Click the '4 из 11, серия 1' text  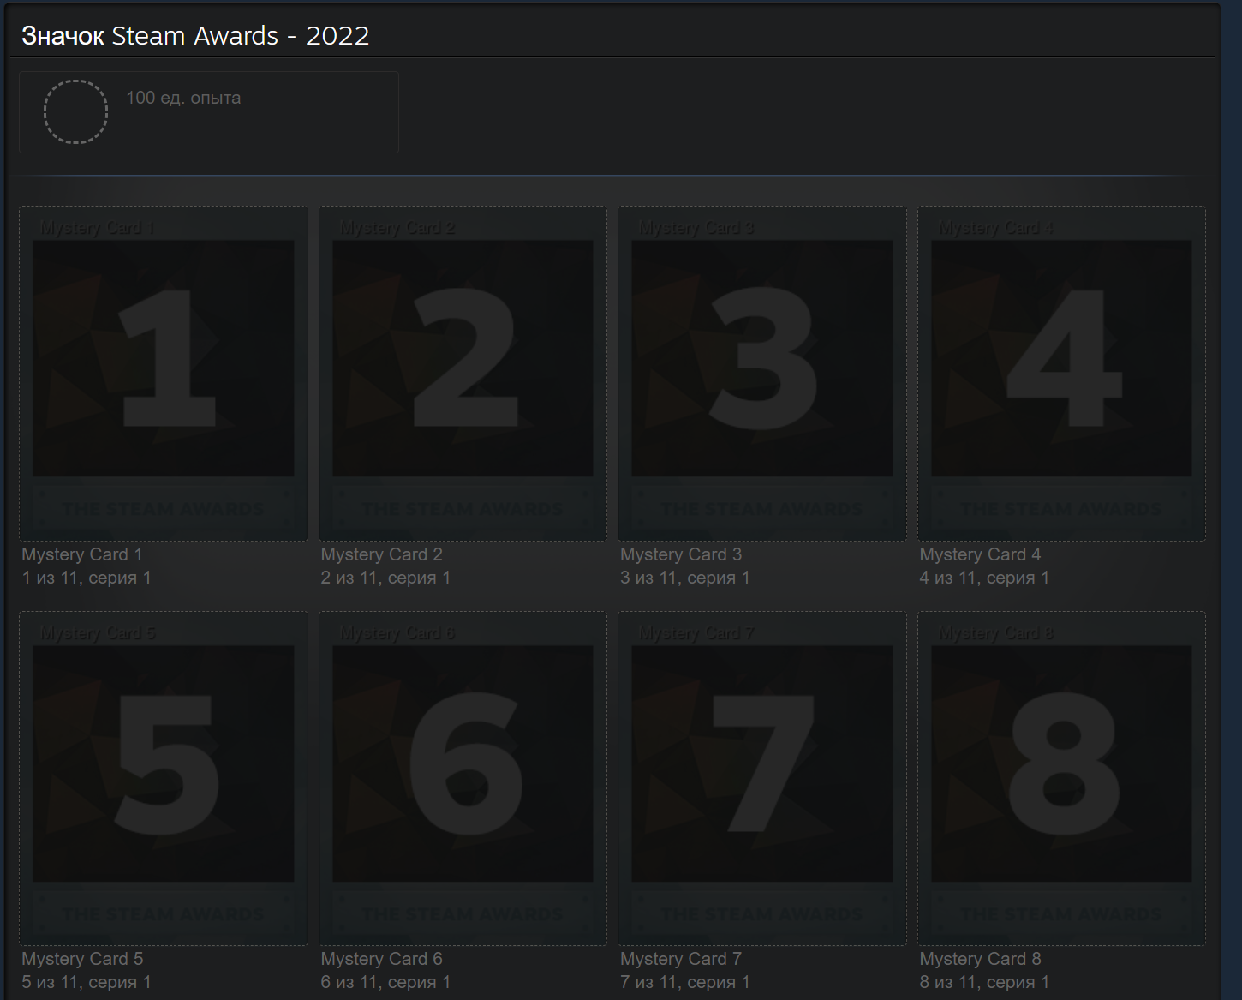click(x=984, y=578)
